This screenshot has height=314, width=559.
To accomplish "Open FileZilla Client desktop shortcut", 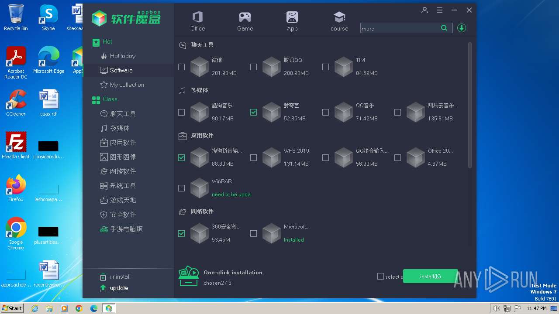I will pyautogui.click(x=16, y=145).
